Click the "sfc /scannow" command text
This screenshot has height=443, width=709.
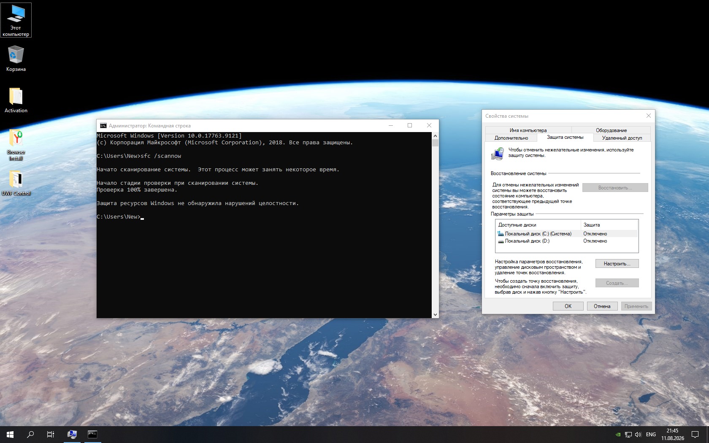click(161, 156)
